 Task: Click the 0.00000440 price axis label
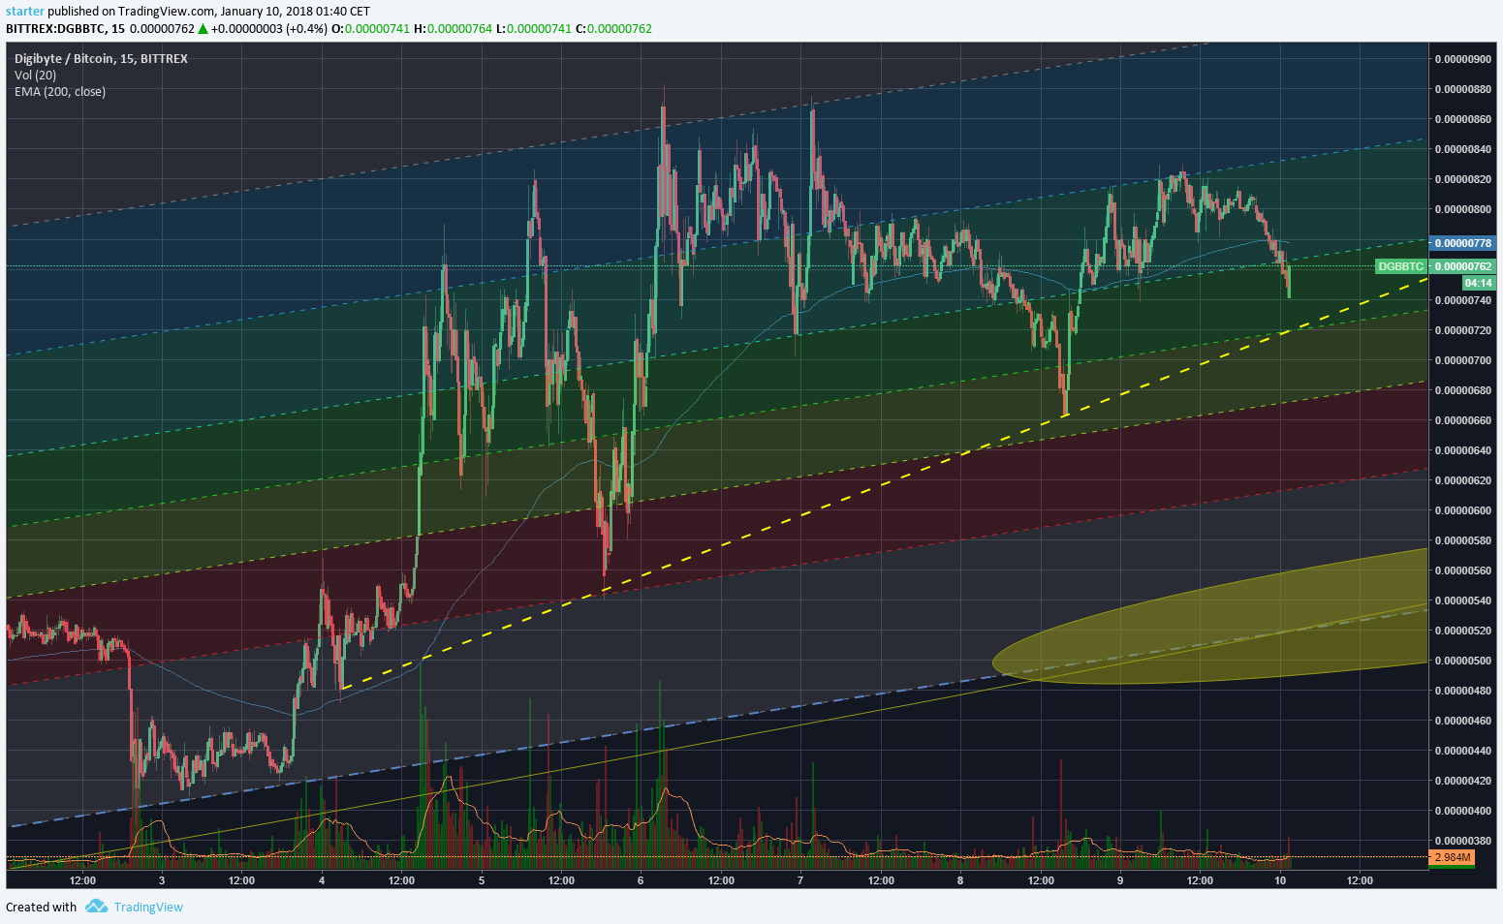pyautogui.click(x=1463, y=751)
